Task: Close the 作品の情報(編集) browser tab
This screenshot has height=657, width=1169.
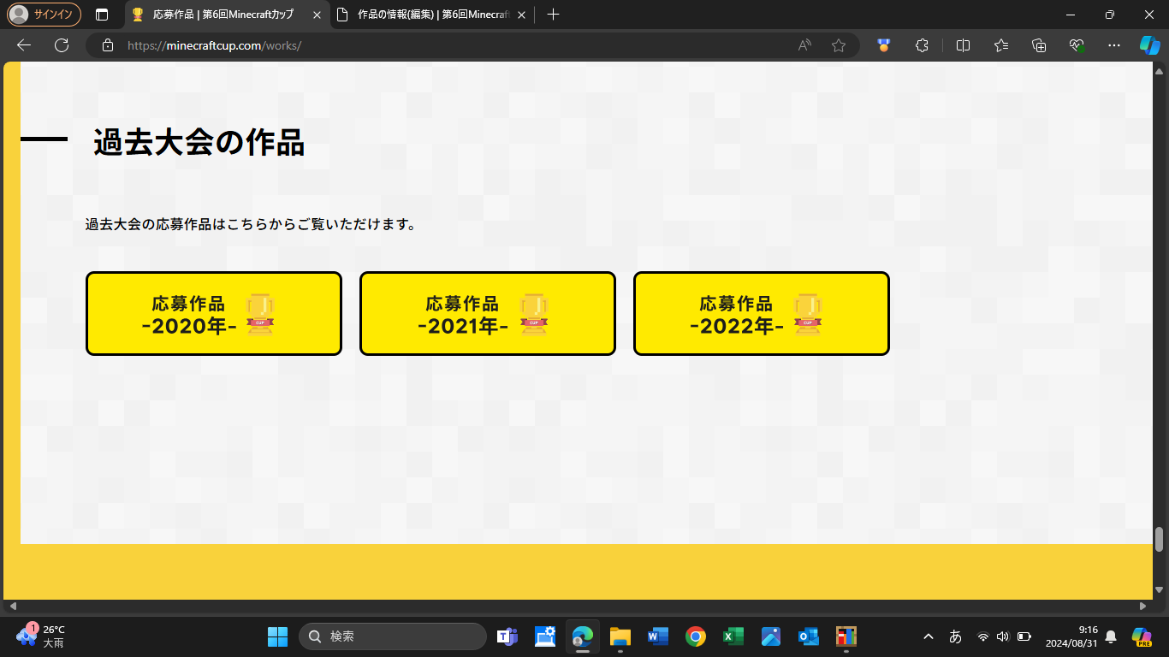Action: (x=521, y=15)
